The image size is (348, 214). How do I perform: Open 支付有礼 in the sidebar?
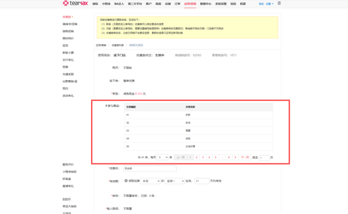pos(68,60)
